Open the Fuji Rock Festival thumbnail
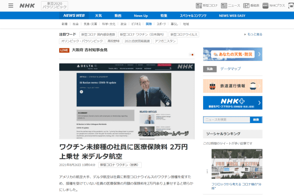The height and width of the screenshot is (195, 294). [237, 164]
